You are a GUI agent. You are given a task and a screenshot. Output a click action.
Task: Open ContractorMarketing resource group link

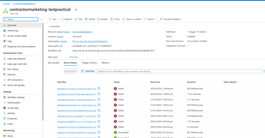82,32
